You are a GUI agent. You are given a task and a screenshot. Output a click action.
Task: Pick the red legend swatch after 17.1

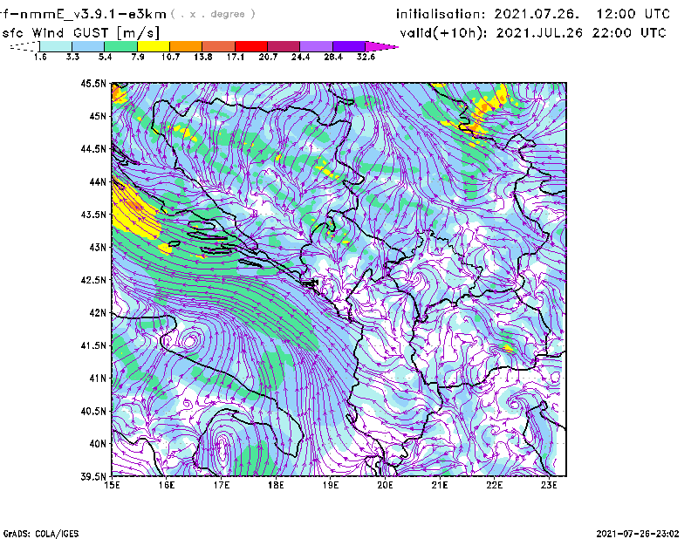tap(251, 46)
